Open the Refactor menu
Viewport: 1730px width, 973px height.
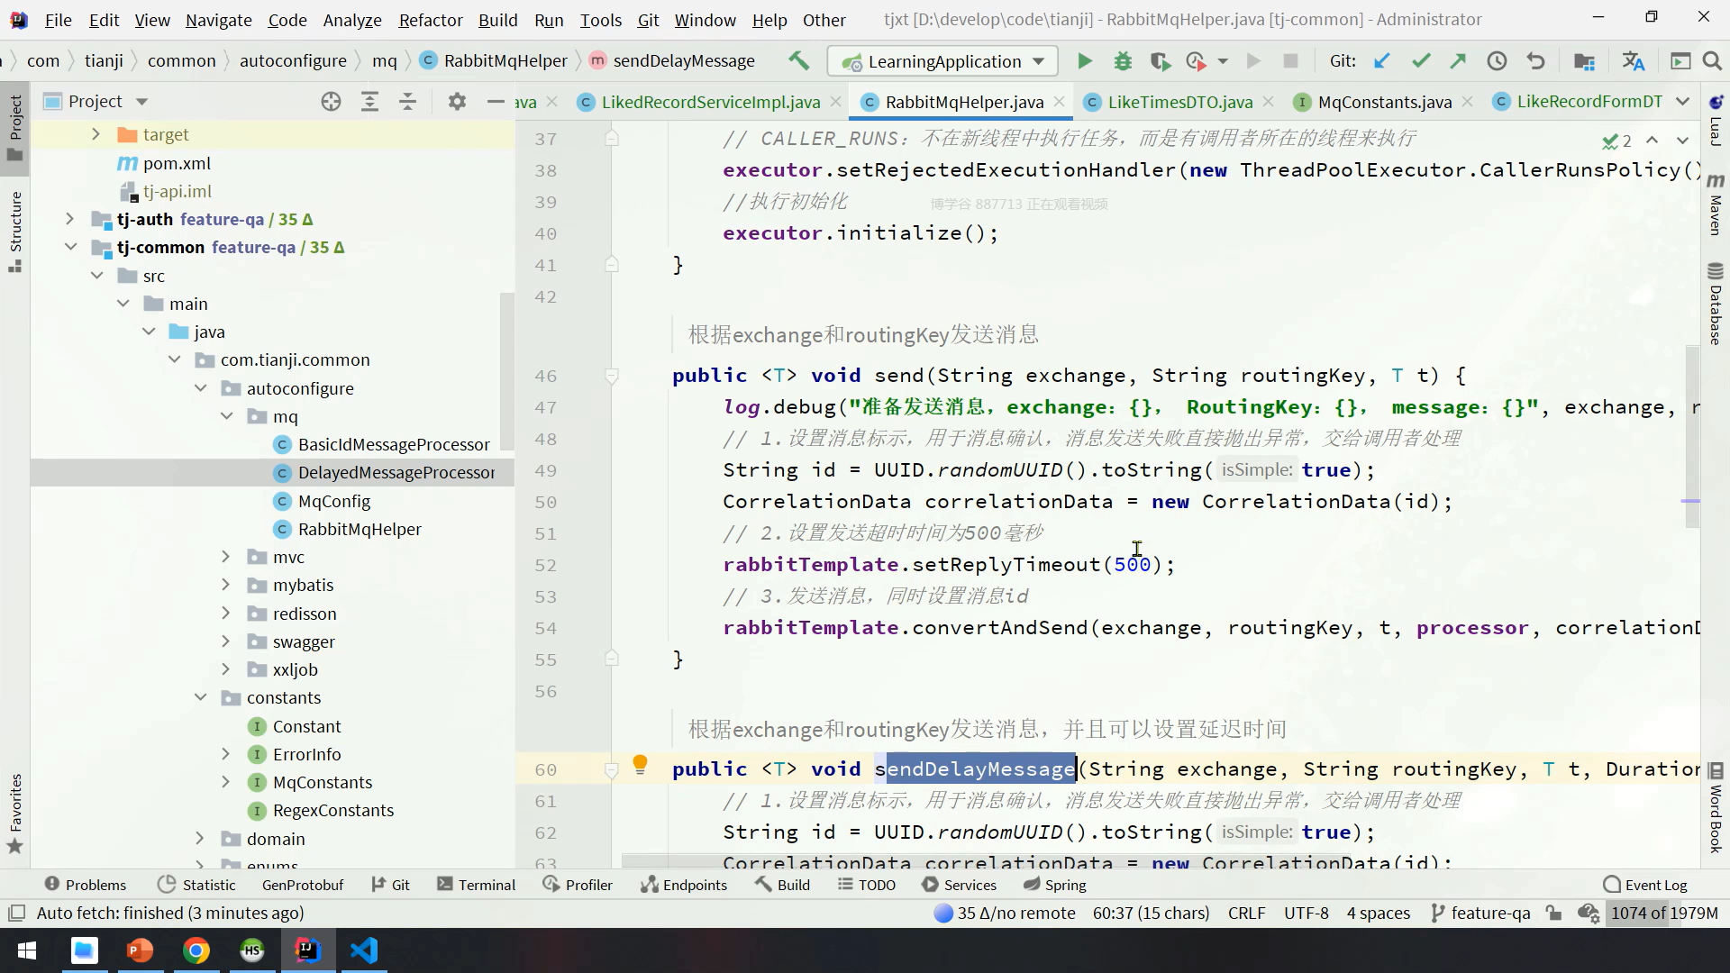tap(430, 20)
